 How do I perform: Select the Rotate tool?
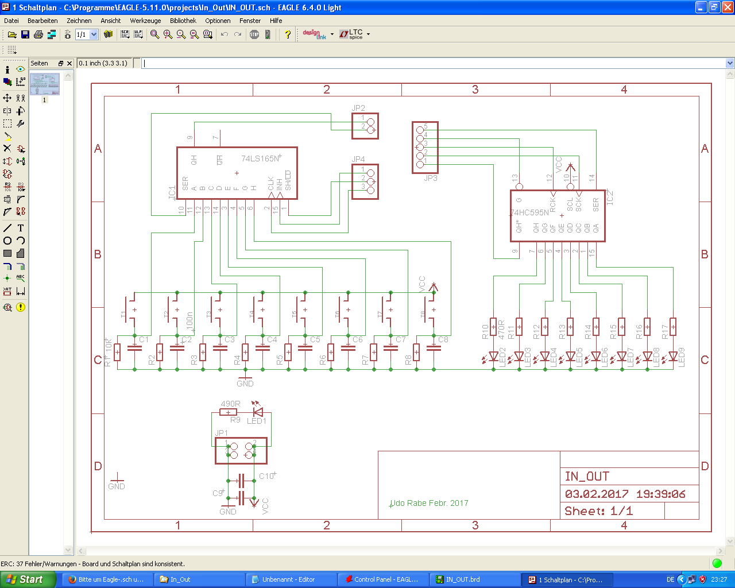(21, 111)
